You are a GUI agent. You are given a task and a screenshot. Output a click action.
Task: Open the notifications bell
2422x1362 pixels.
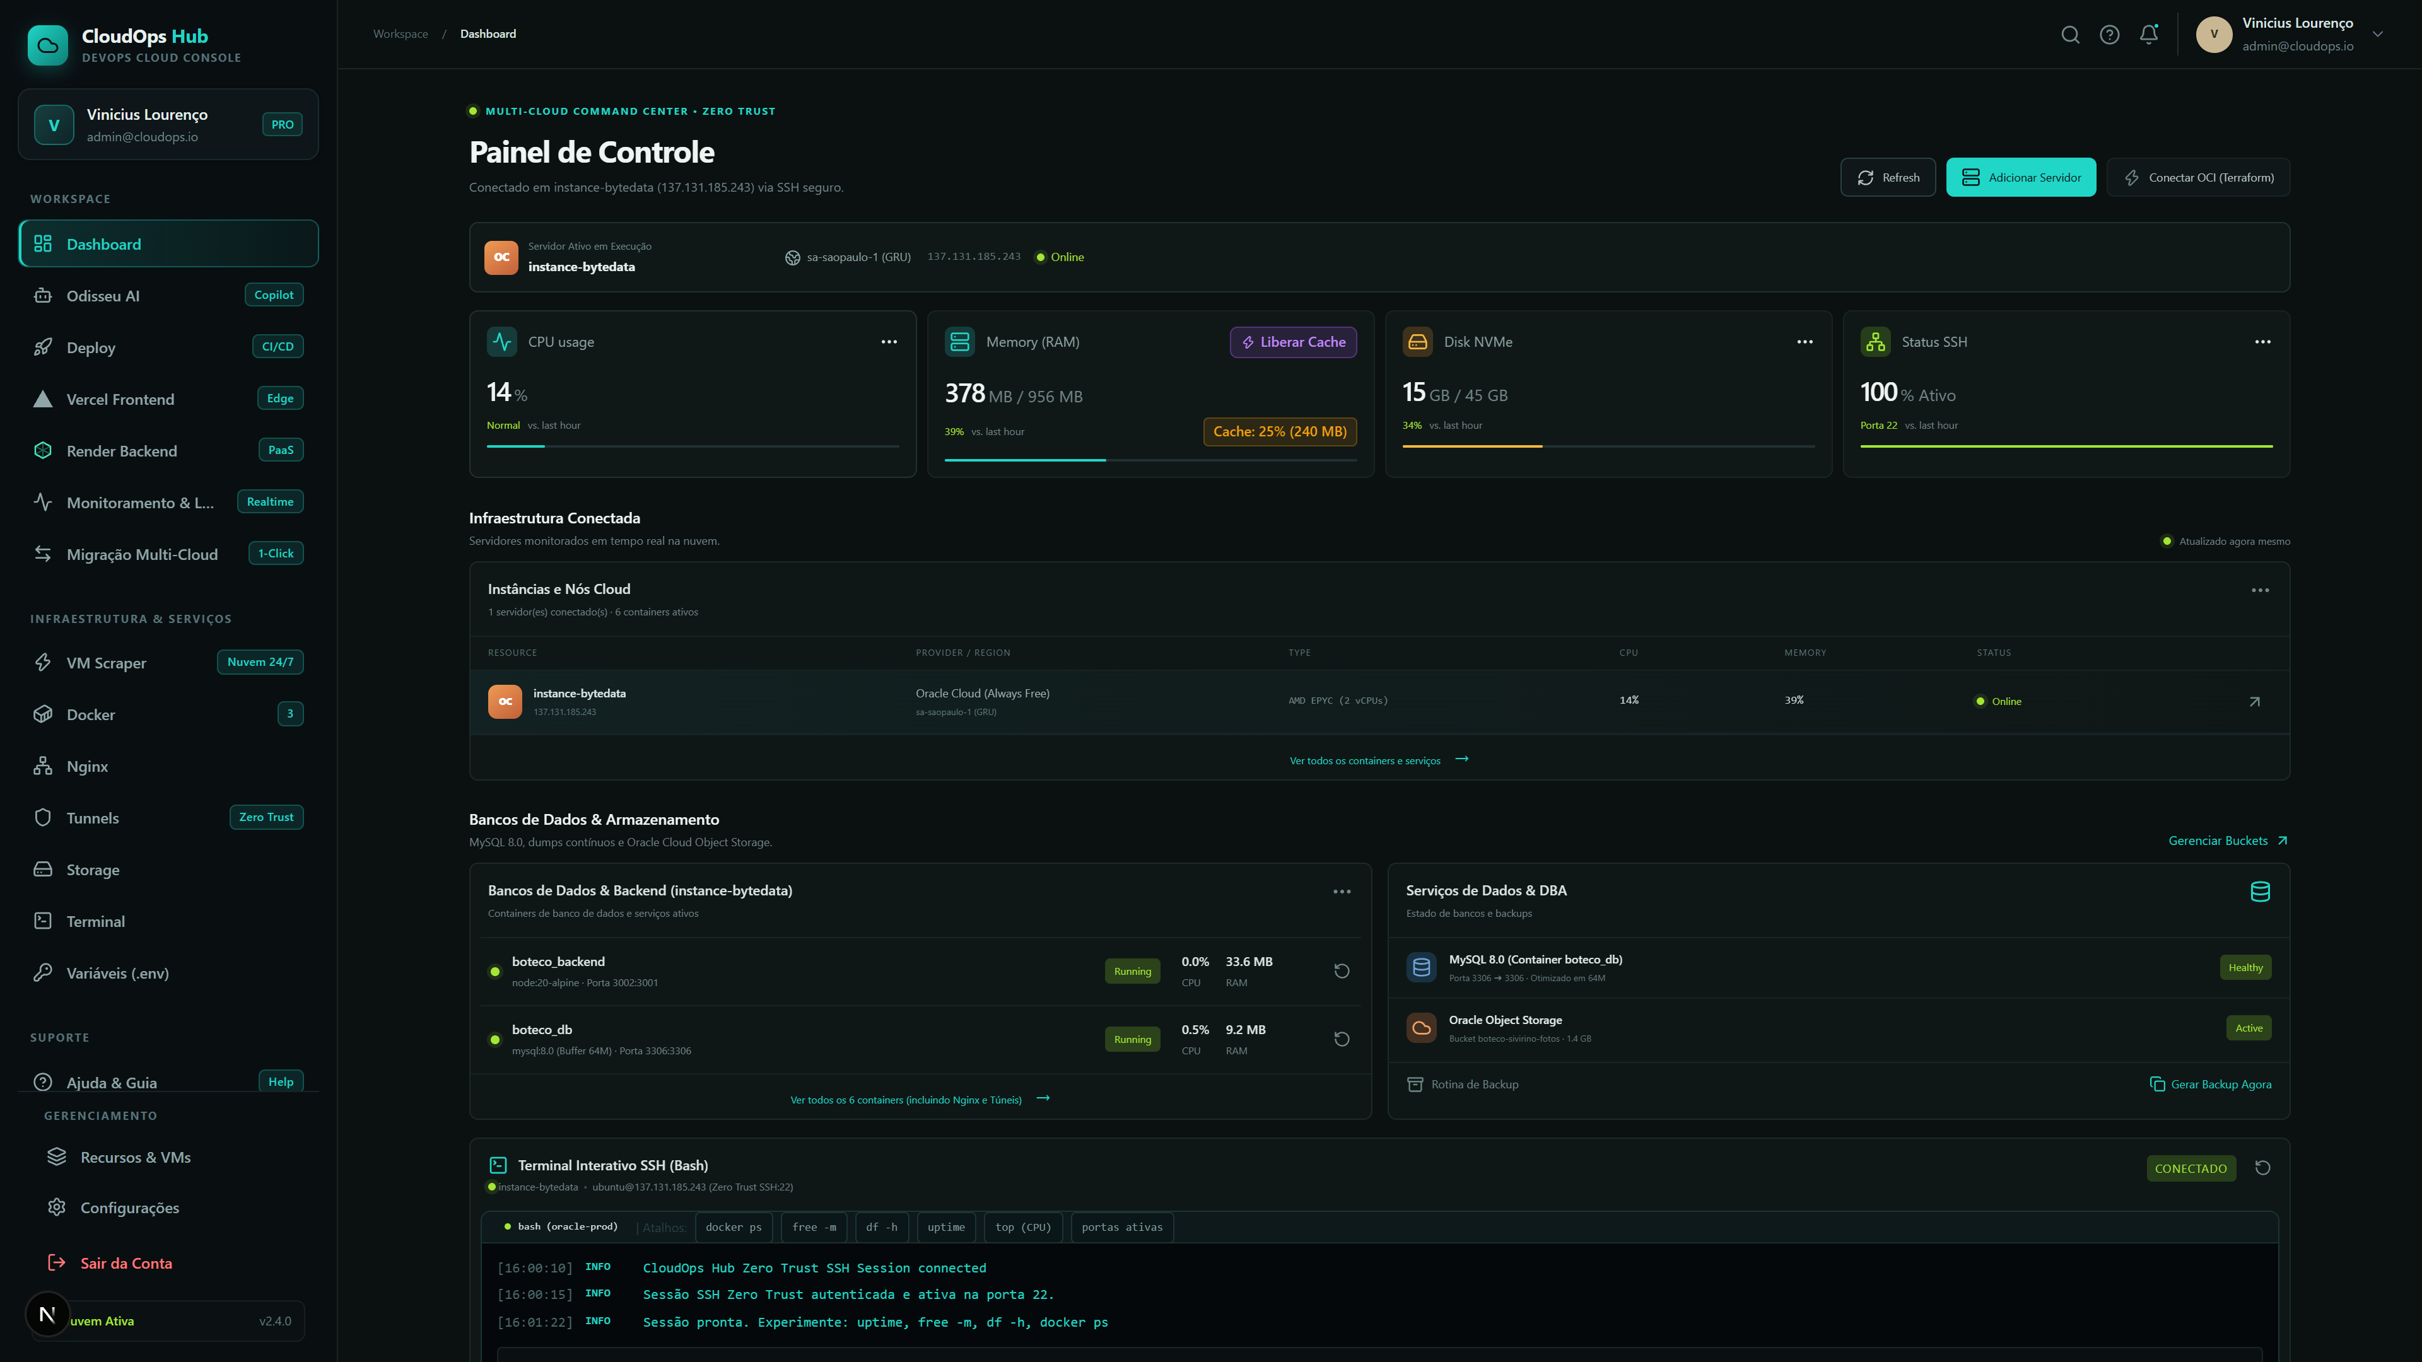(2150, 35)
